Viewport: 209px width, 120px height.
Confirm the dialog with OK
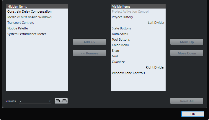click(x=192, y=114)
